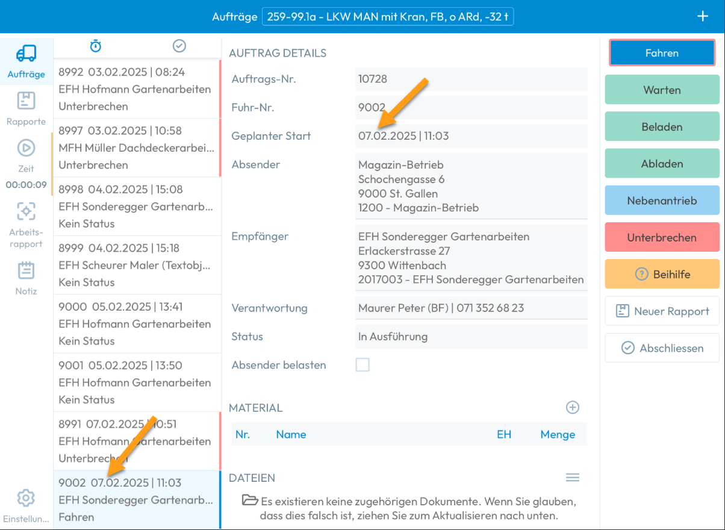Toggle the Absender belasten checkbox
Image resolution: width=725 pixels, height=530 pixels.
(x=362, y=365)
